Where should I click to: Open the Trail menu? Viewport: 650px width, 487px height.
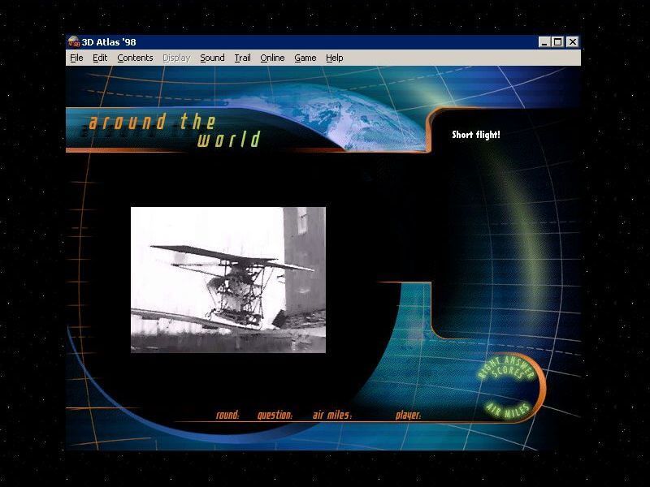pos(242,58)
